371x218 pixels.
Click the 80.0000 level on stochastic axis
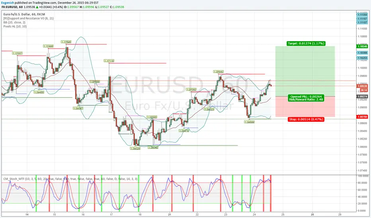coord(362,183)
